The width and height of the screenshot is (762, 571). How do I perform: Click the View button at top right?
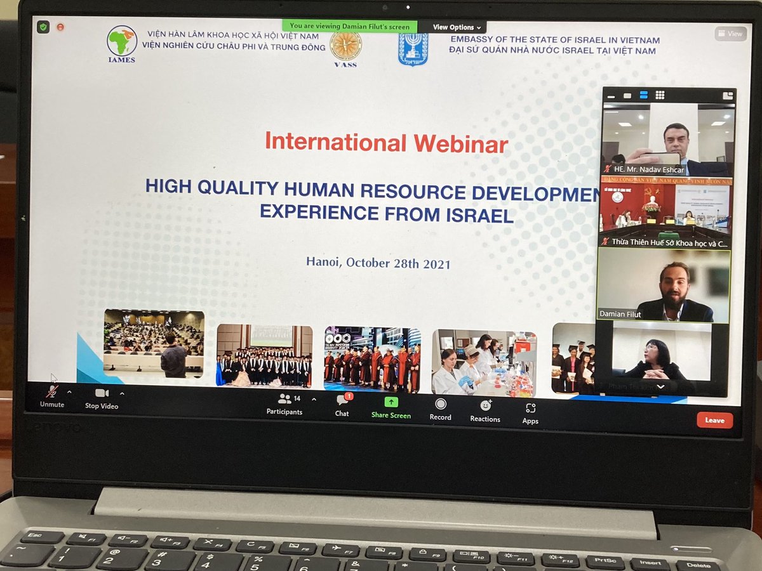coord(730,34)
